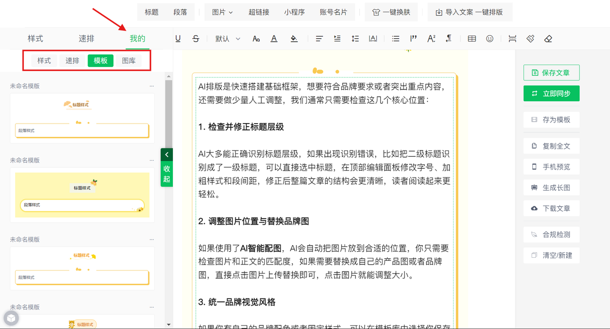Click 小程序 in the top bar
The width and height of the screenshot is (610, 329).
294,12
